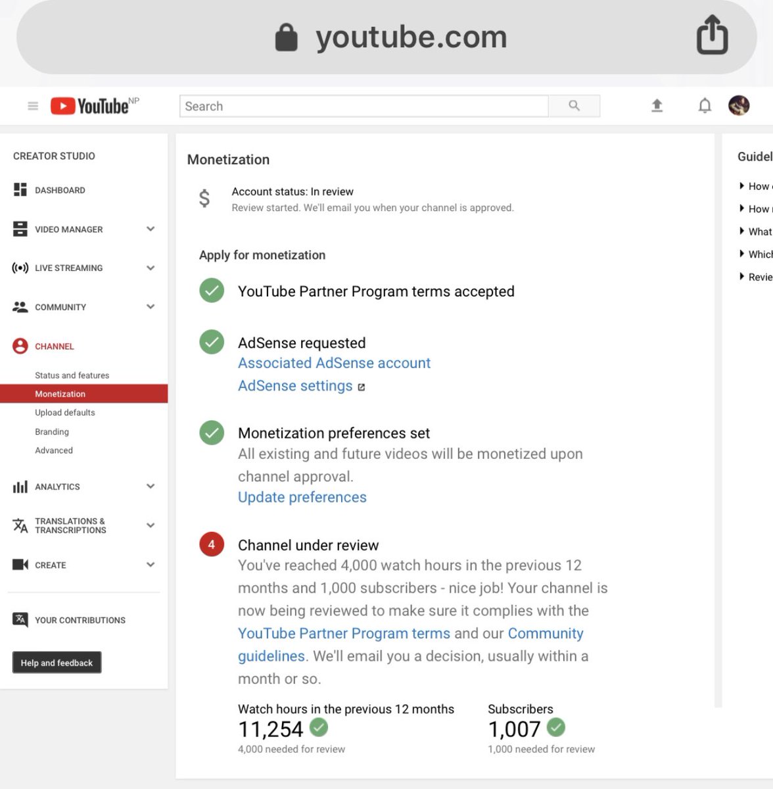This screenshot has height=789, width=773.
Task: Click the Your Contributions icon
Action: (x=20, y=619)
